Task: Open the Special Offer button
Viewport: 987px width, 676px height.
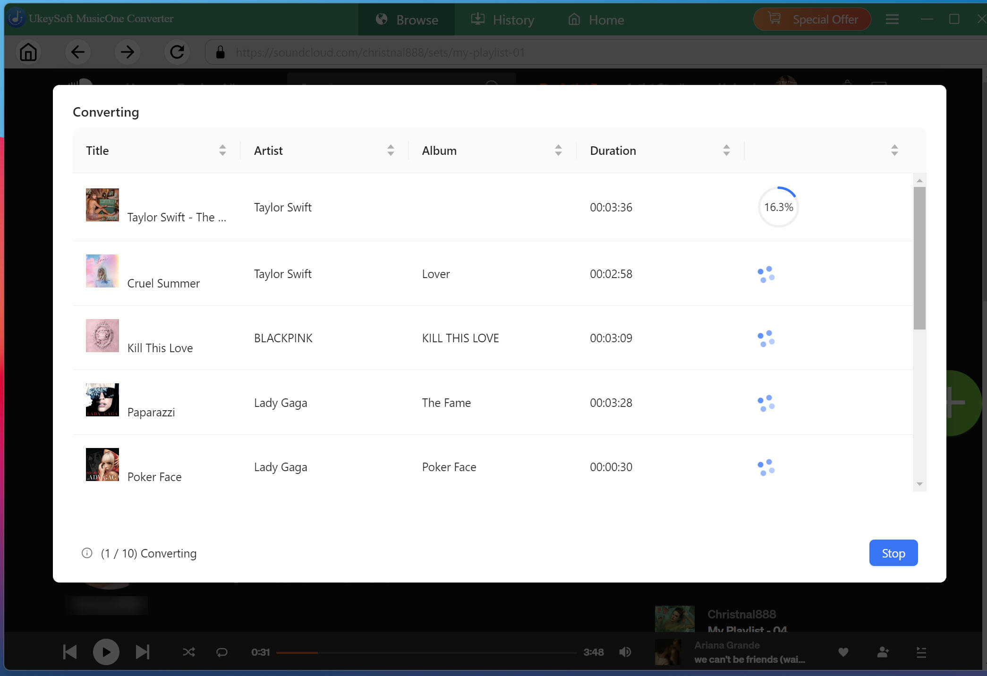Action: [812, 19]
